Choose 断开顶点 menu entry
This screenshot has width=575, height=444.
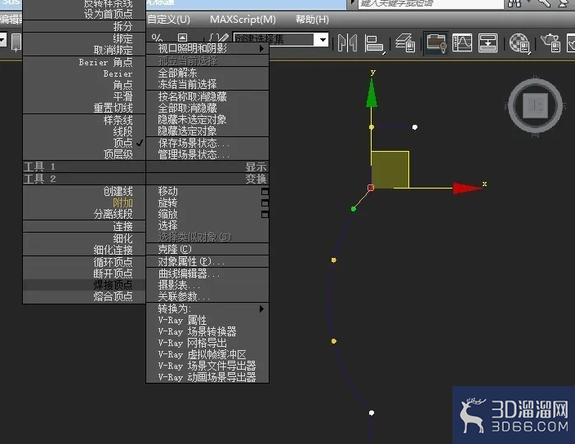84,273
